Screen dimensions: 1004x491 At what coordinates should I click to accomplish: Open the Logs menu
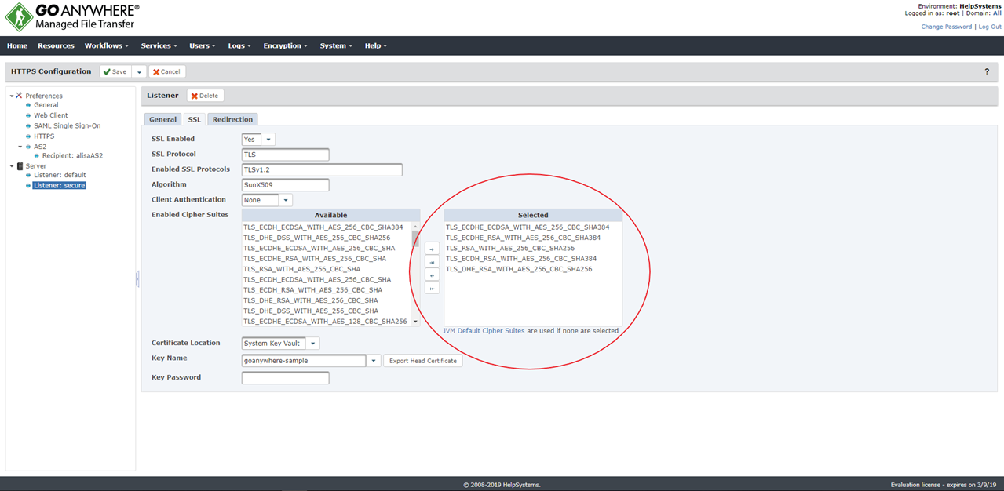(239, 45)
